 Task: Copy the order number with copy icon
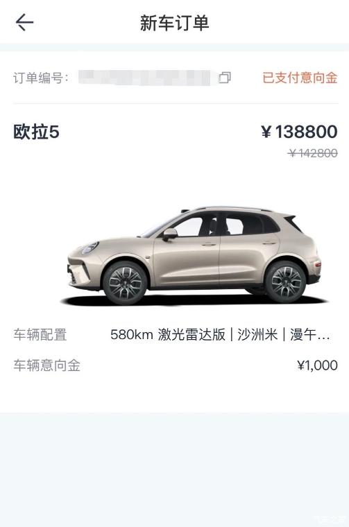[x=225, y=78]
